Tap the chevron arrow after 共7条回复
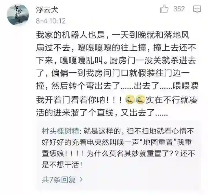This screenshot has width=208, height=195. (x=81, y=179)
